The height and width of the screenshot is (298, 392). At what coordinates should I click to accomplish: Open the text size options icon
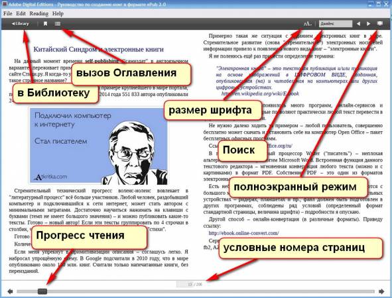pos(308,24)
